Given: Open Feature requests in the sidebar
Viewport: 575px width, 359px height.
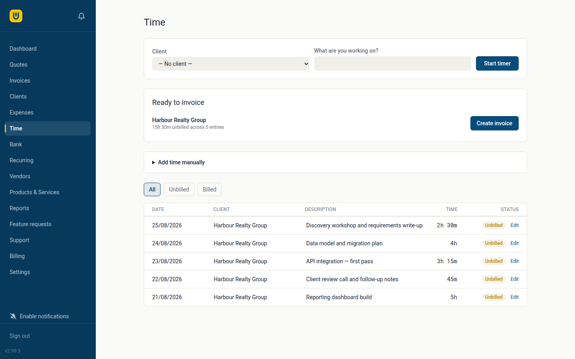Looking at the screenshot, I should tap(48, 224).
